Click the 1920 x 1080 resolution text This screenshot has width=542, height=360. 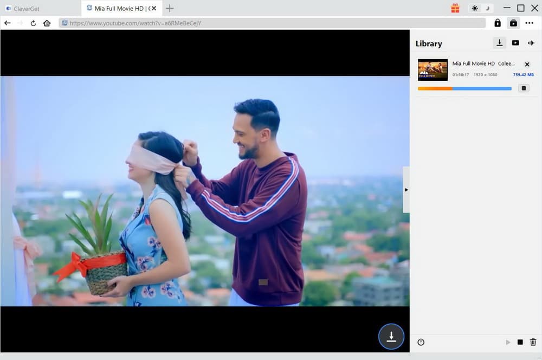click(x=485, y=75)
